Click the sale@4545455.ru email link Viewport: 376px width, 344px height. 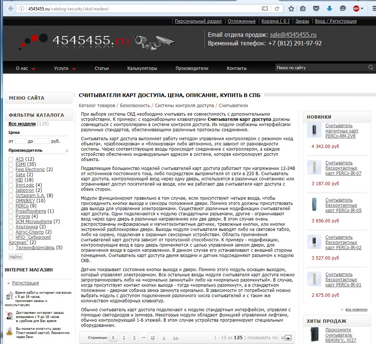[x=293, y=35]
